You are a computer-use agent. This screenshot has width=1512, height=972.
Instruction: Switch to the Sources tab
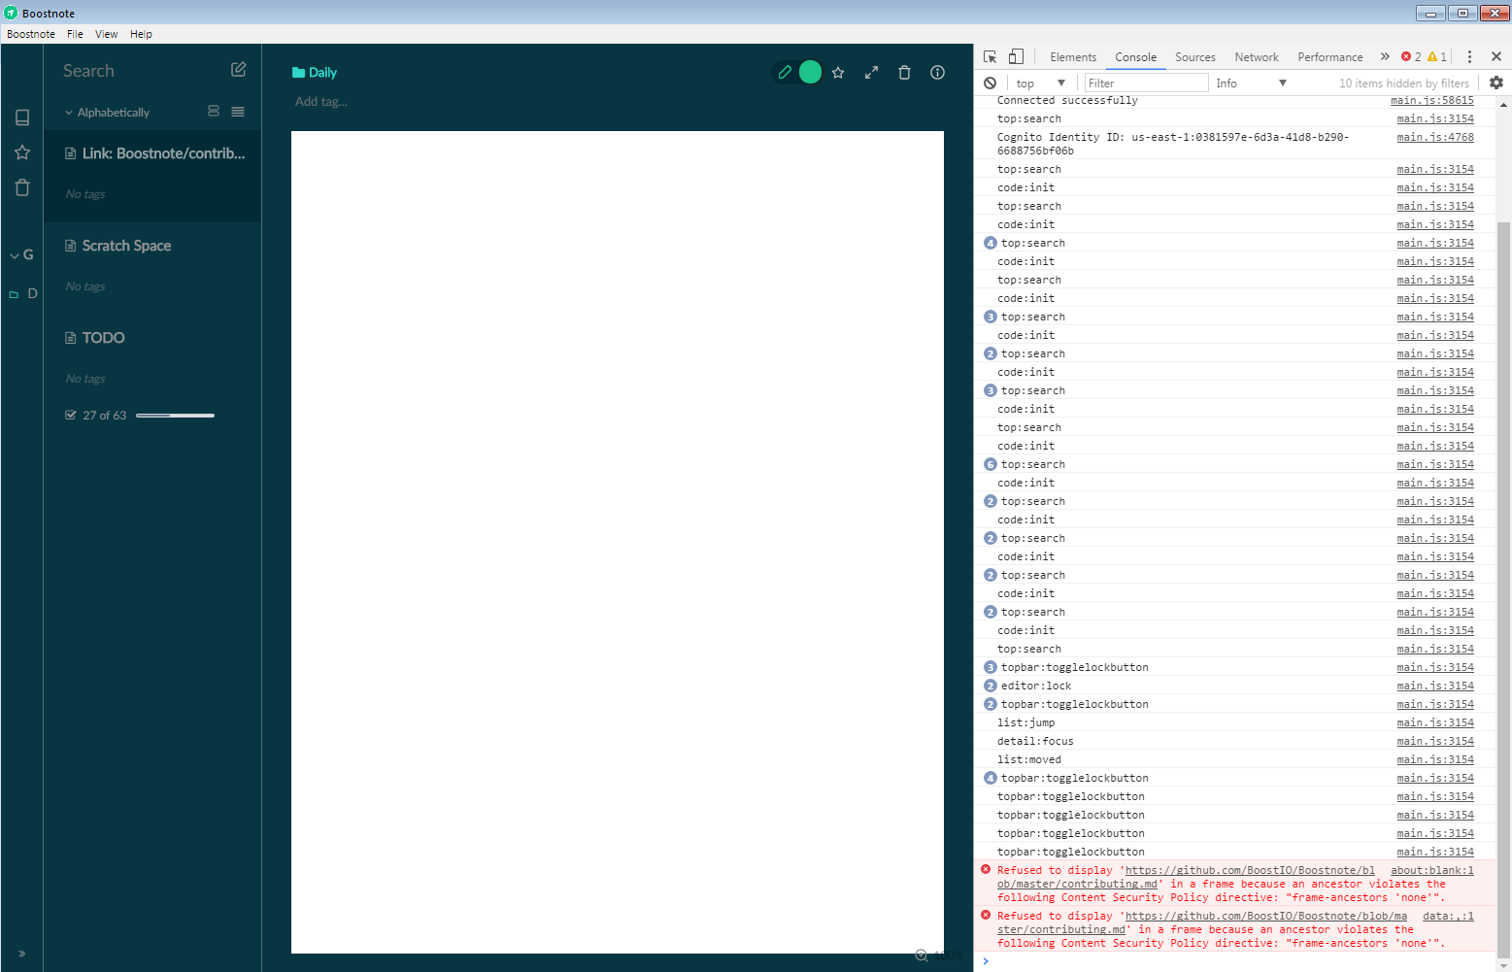1195,57
